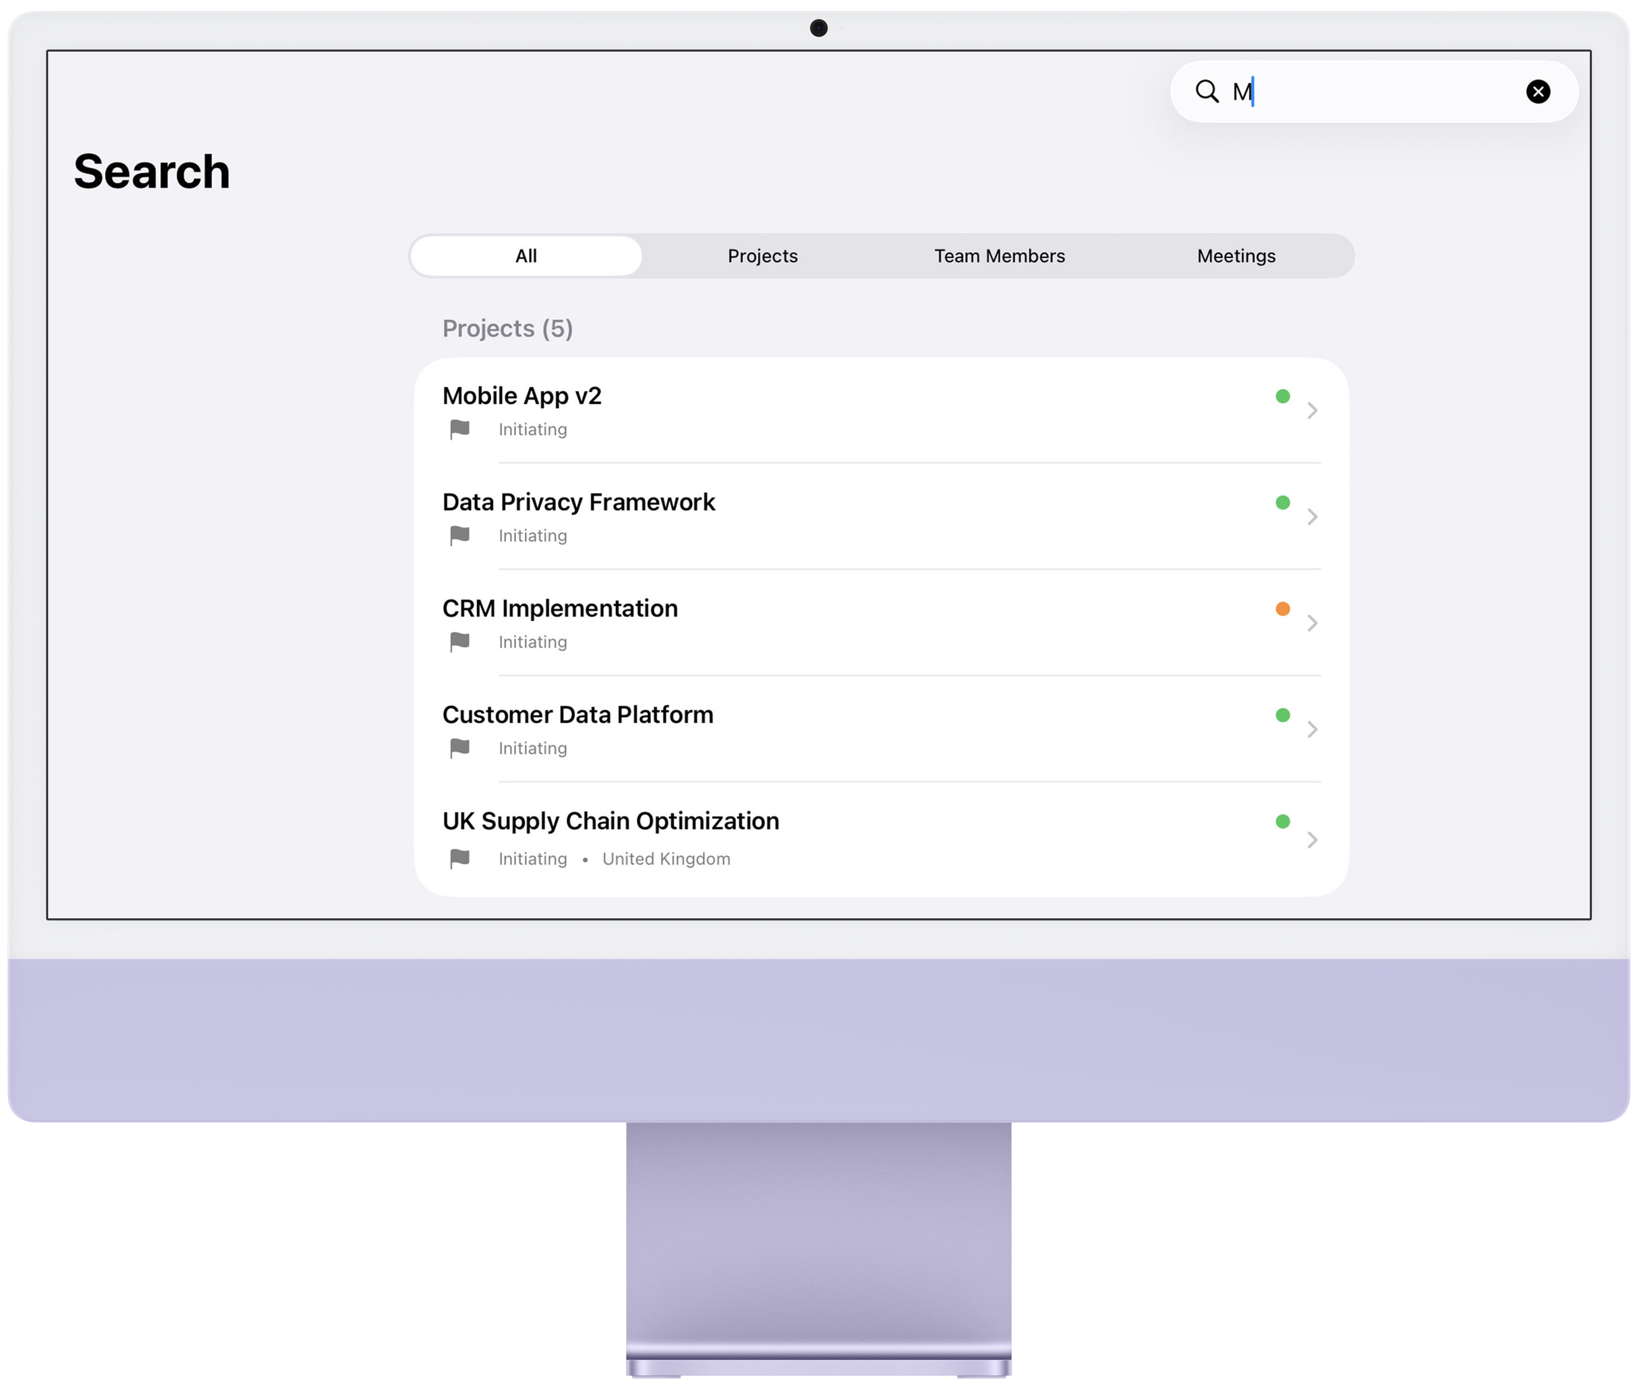Viewport: 1638px width, 1393px height.
Task: Click the flag icon under Mobile App v2
Action: (x=460, y=430)
